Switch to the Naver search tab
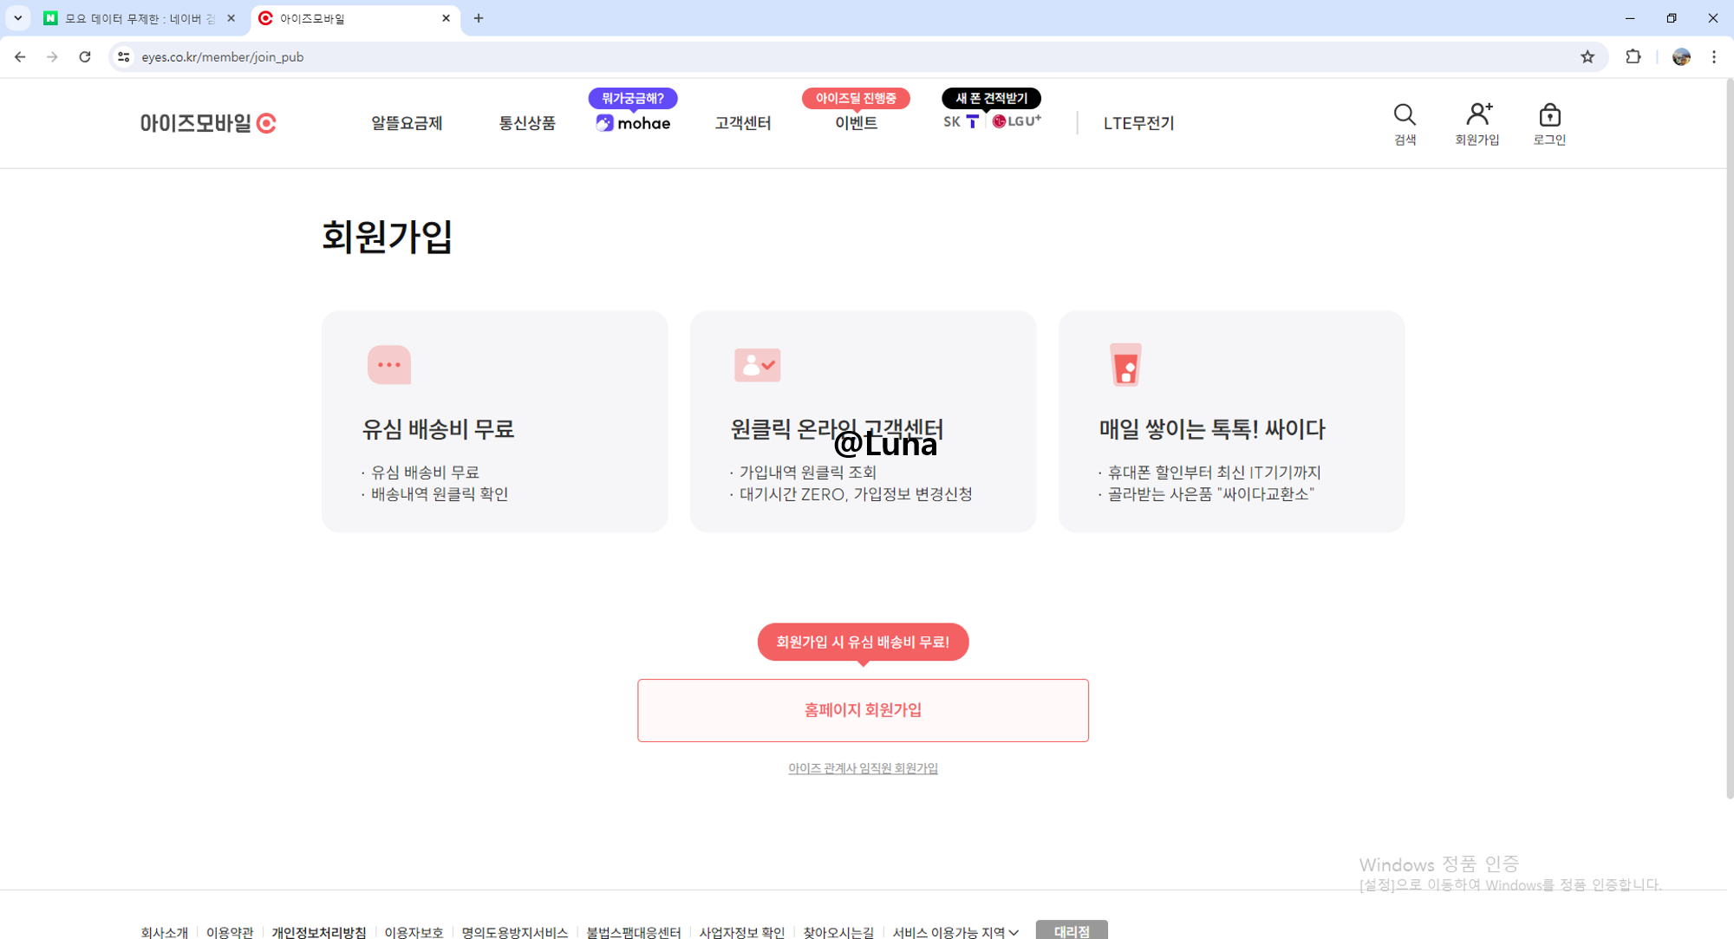The height and width of the screenshot is (939, 1734). (139, 18)
